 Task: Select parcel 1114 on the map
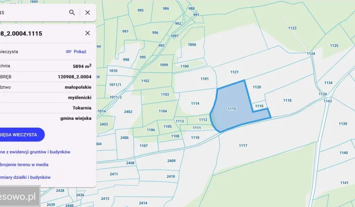coord(195,103)
